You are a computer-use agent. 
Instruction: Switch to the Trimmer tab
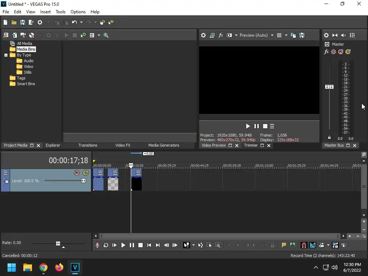pos(250,145)
